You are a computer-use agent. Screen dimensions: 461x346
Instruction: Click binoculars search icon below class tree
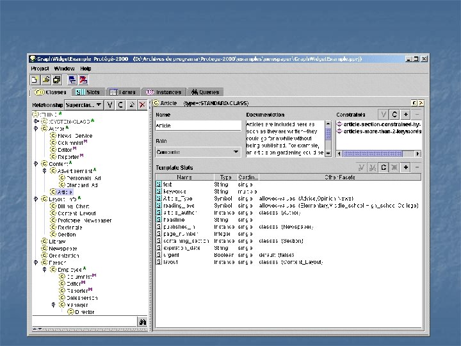point(143,321)
